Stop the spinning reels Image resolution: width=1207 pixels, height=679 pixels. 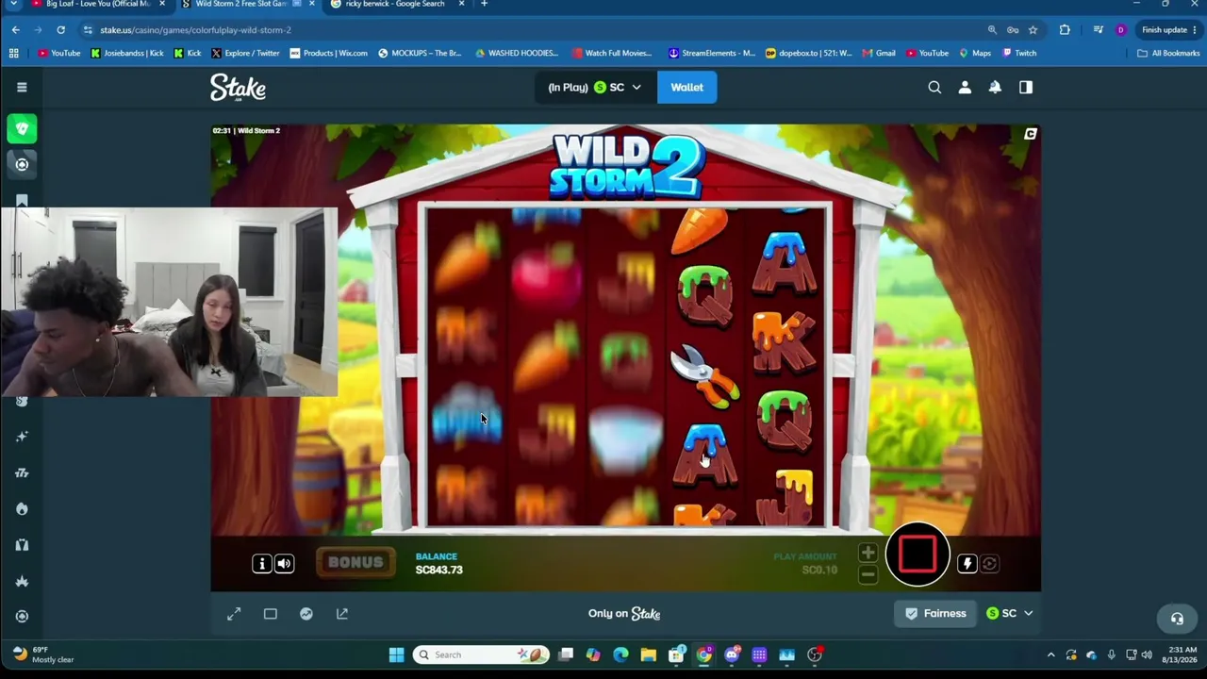click(x=918, y=555)
